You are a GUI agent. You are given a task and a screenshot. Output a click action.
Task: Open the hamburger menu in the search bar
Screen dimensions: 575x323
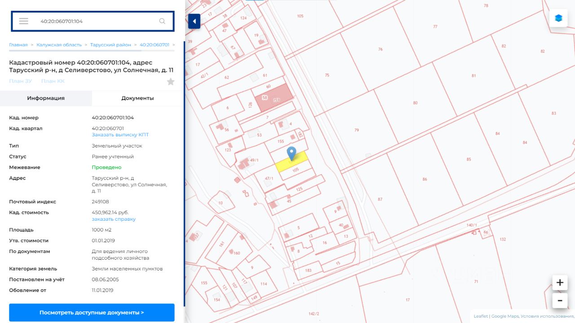pyautogui.click(x=24, y=21)
